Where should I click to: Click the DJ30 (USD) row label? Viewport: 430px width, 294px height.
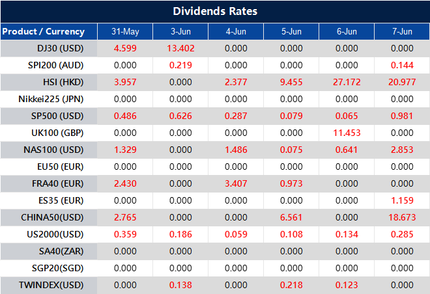pyautogui.click(x=61, y=49)
